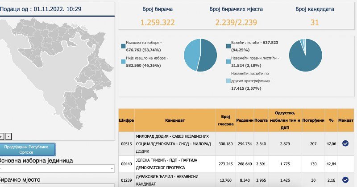Click the map zoom-out minus button
Screen dimensions: 357x187
pos(9,136)
